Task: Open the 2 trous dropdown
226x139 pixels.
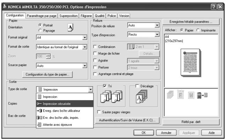Action: 157,68
